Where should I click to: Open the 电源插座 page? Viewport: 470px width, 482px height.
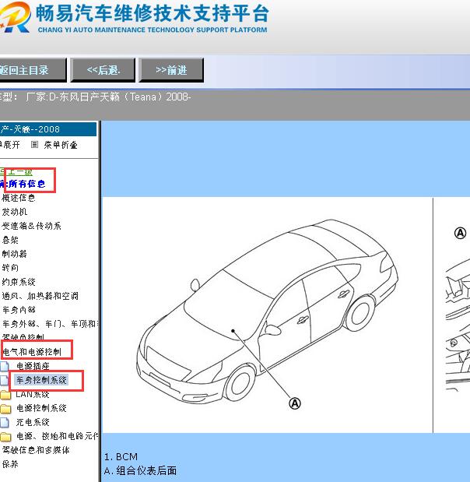click(33, 366)
